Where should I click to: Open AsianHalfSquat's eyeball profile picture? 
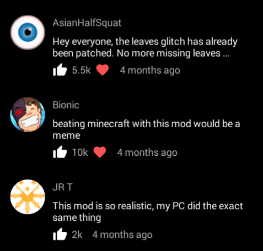click(28, 32)
